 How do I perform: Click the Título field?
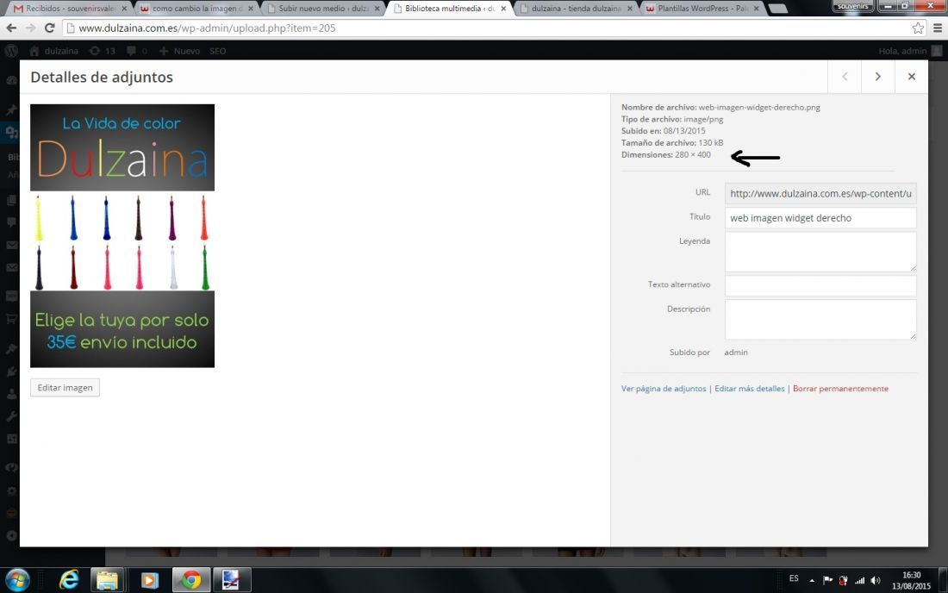pyautogui.click(x=820, y=217)
